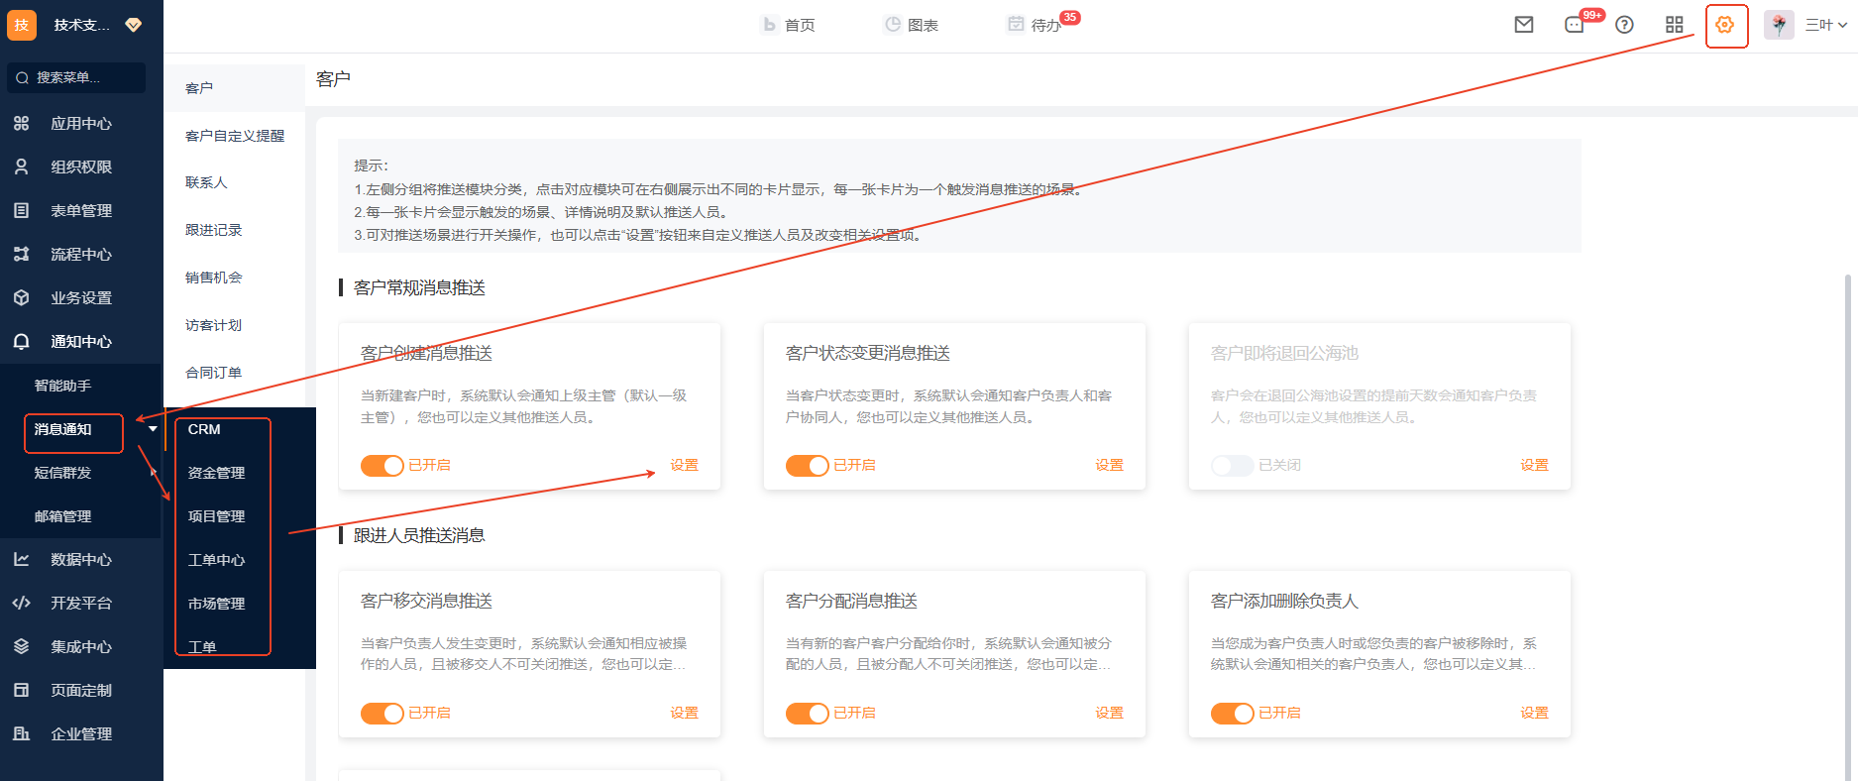Click the 数据中心 chart icon in sidebar

(x=22, y=560)
